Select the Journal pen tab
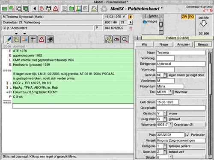 coord(8,39)
